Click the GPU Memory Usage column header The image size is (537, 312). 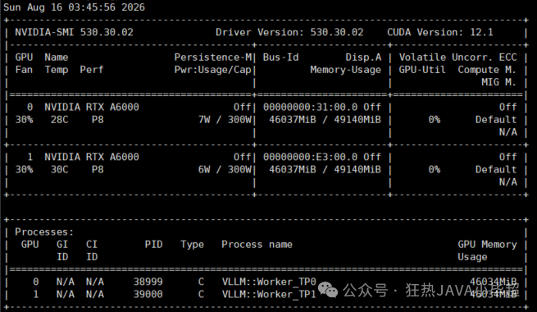(x=487, y=250)
